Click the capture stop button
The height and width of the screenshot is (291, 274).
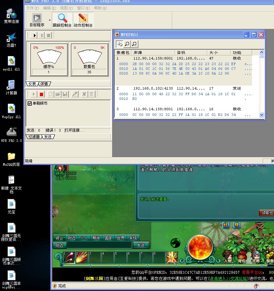(49, 35)
